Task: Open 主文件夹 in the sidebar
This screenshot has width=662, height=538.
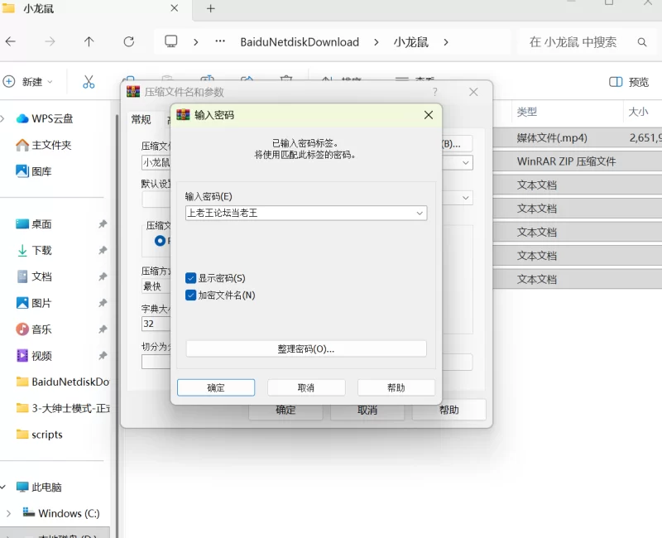Action: [x=44, y=145]
